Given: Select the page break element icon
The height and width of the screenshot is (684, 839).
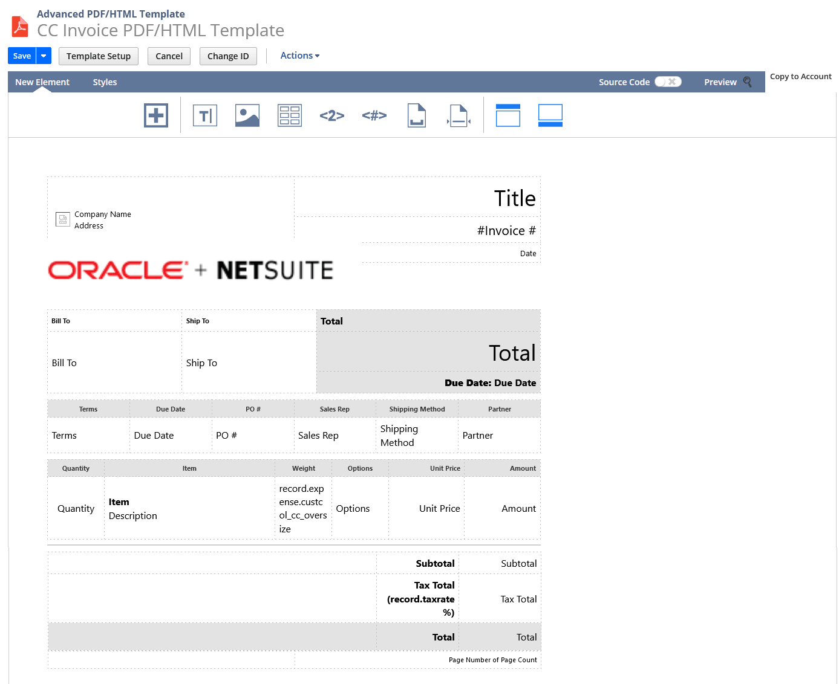Looking at the screenshot, I should point(459,115).
